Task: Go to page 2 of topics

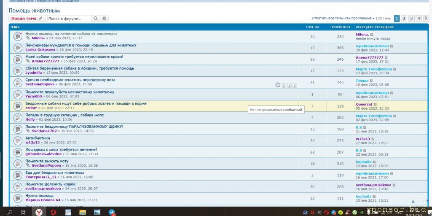Action: [404, 18]
